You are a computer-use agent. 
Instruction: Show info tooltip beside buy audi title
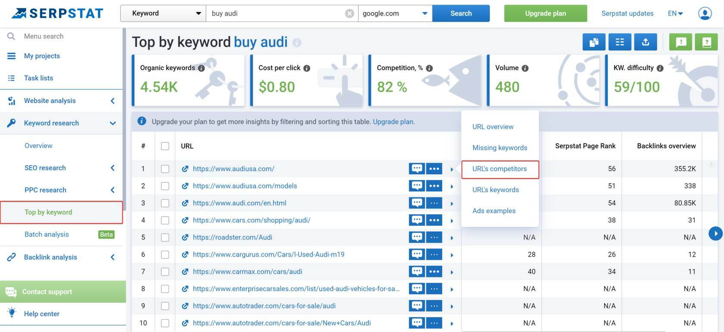coord(297,43)
